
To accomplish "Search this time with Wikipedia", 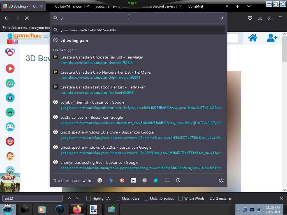I will click(x=133, y=181).
